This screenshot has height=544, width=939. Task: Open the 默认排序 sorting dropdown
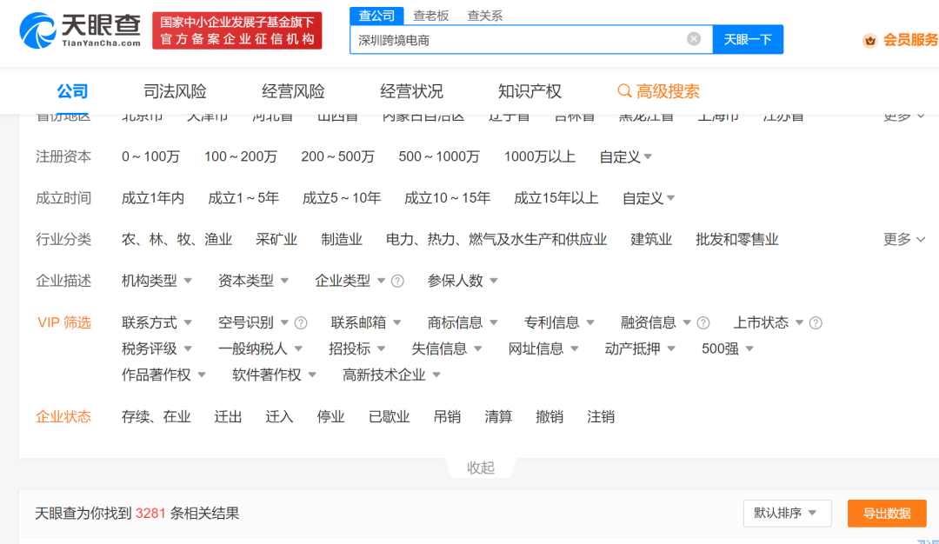785,513
